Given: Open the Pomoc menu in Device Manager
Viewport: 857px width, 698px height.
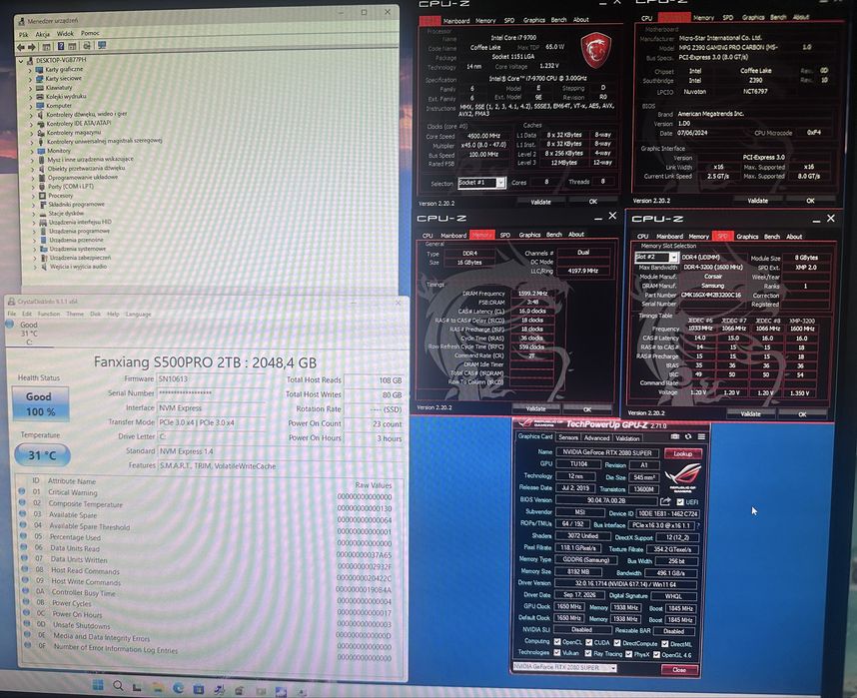Looking at the screenshot, I should [x=90, y=33].
